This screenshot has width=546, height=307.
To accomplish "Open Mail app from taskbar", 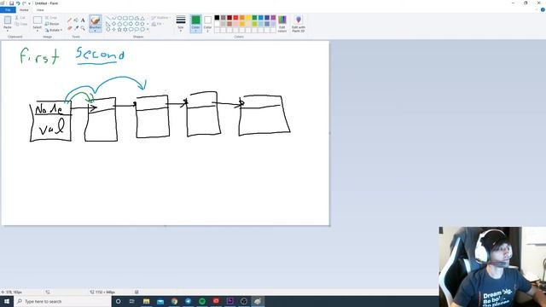I will (x=160, y=301).
